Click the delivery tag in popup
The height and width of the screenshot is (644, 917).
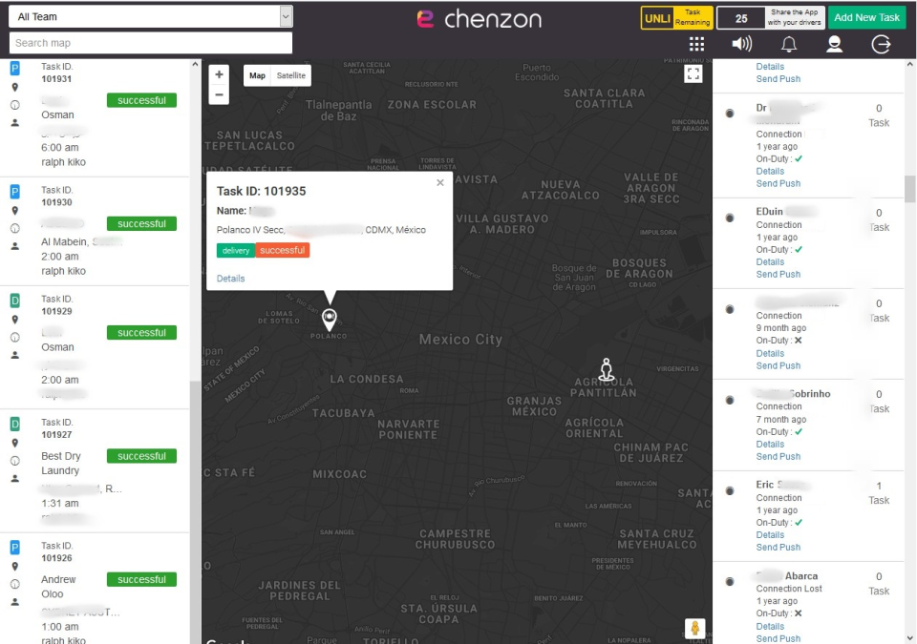[236, 251]
